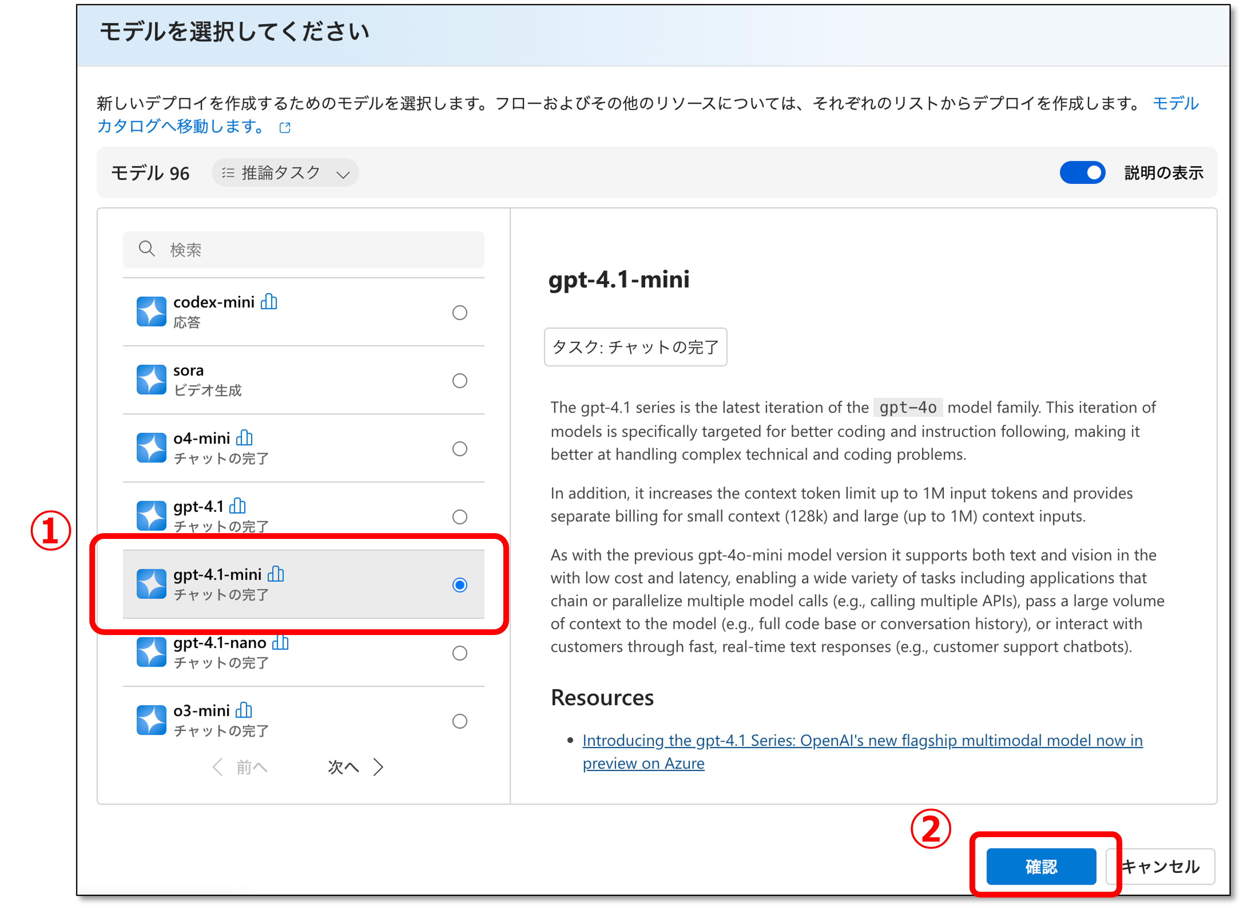Screen dimensions: 1244x909
Task: Click the gpt-4.1-mini heading in details pane
Action: (x=619, y=280)
